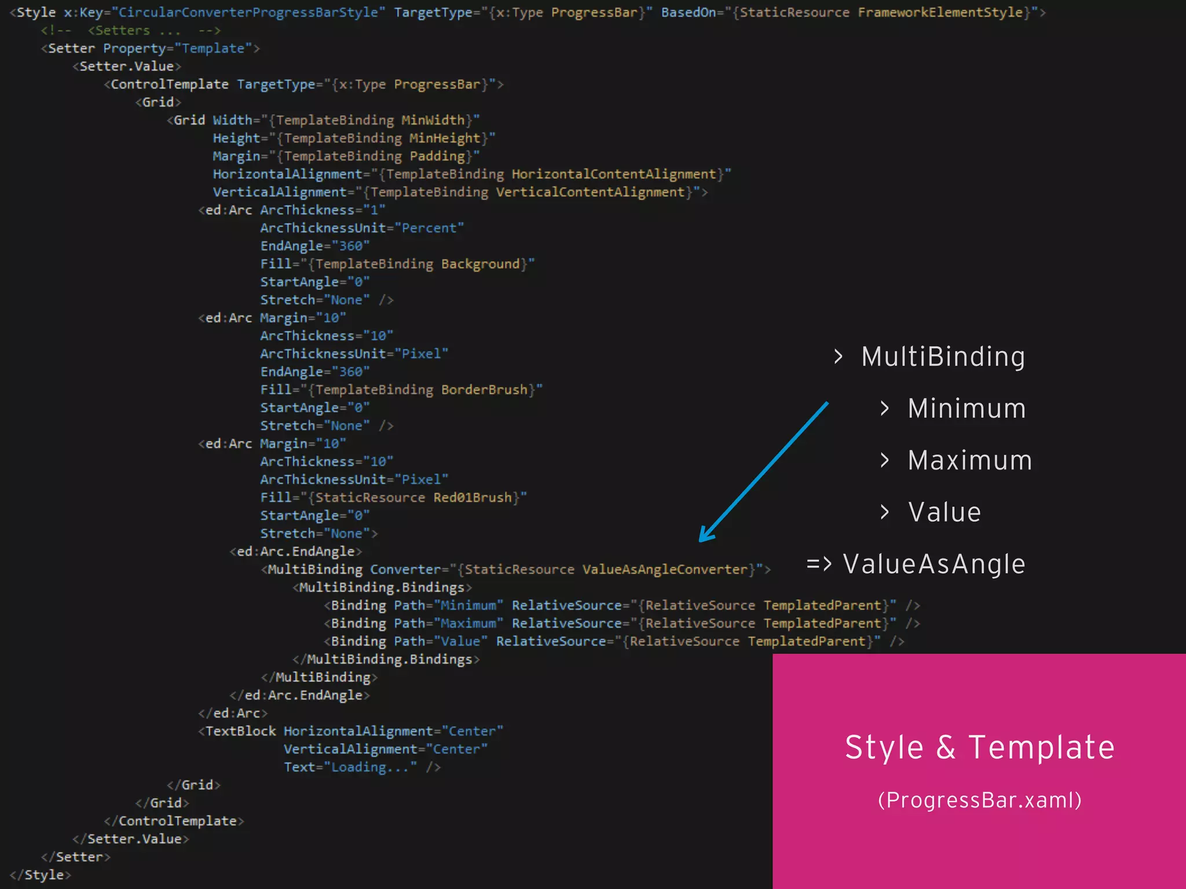Viewport: 1186px width, 889px height.
Task: Click the opening ControlTemplate TargetType line
Action: click(x=303, y=85)
